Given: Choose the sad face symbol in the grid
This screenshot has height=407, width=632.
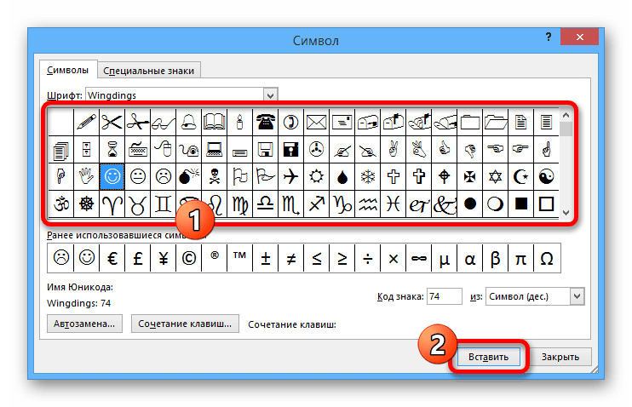Looking at the screenshot, I should pyautogui.click(x=163, y=176).
